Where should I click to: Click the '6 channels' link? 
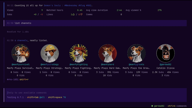pos(21,40)
